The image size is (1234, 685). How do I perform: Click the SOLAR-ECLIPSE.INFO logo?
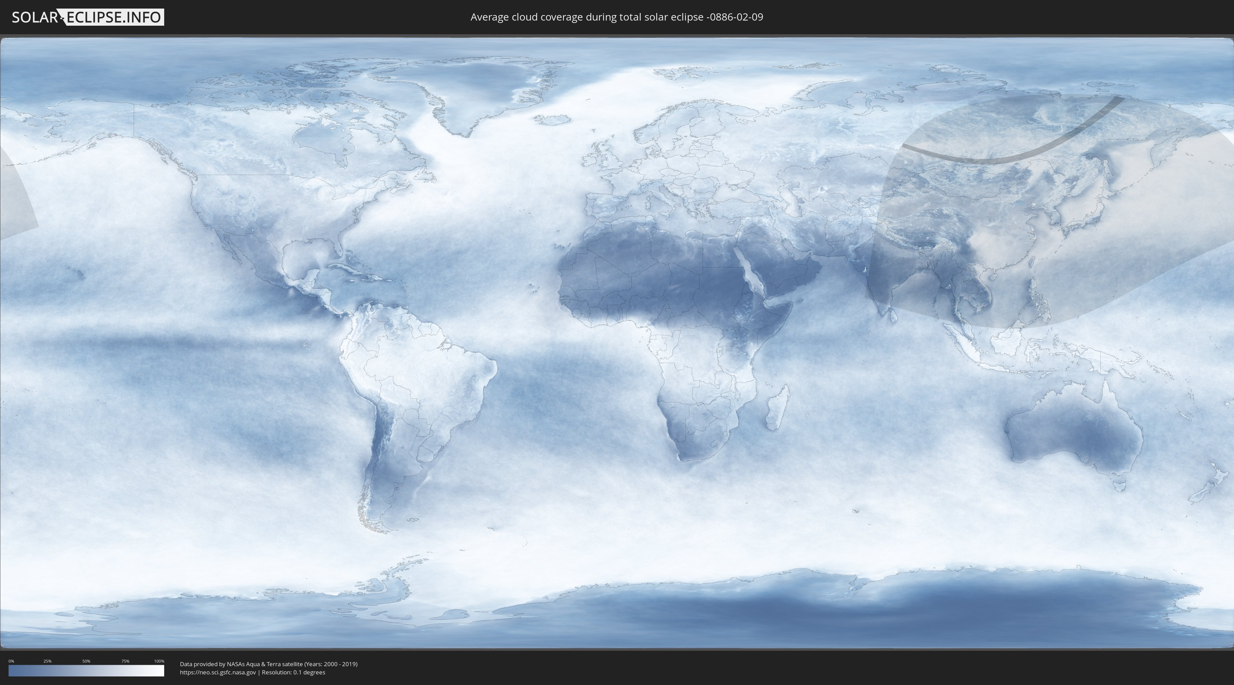pyautogui.click(x=87, y=17)
